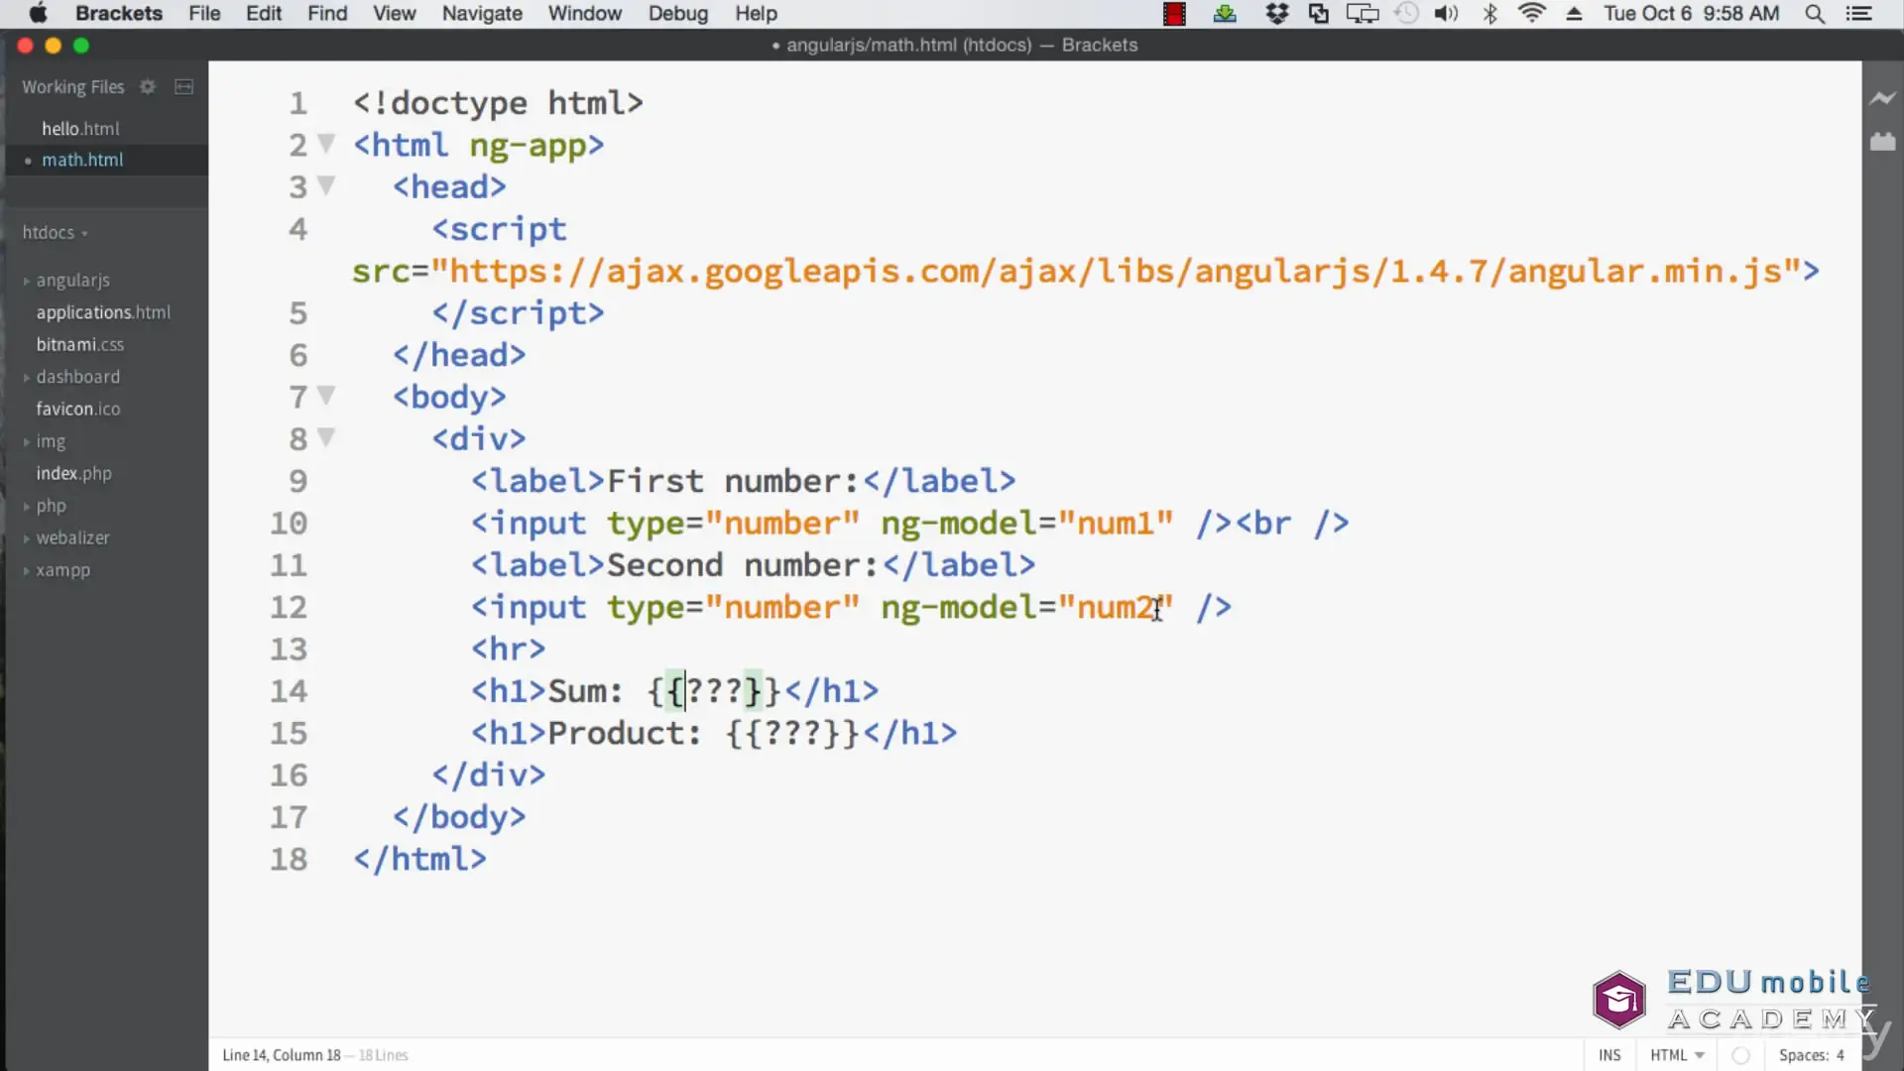
Task: Open the Debug menu
Action: [x=677, y=14]
